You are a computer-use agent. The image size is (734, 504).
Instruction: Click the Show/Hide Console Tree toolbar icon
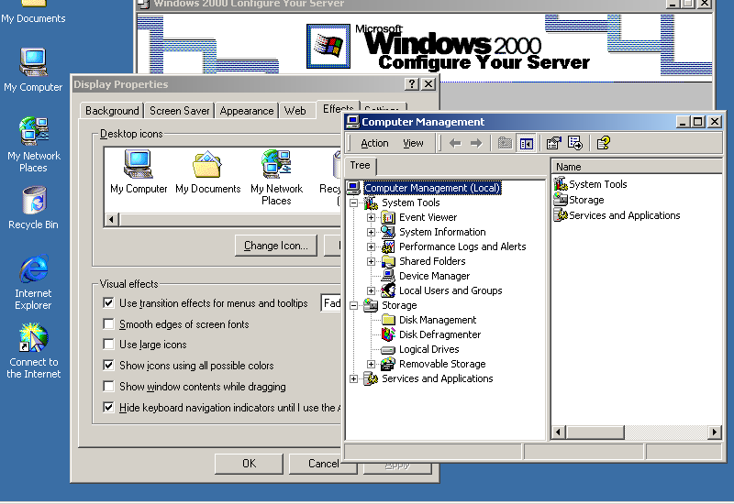(527, 143)
